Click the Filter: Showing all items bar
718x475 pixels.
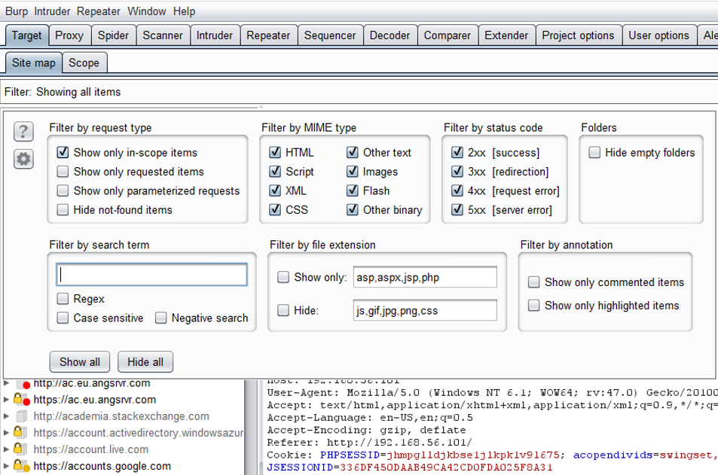(x=359, y=92)
